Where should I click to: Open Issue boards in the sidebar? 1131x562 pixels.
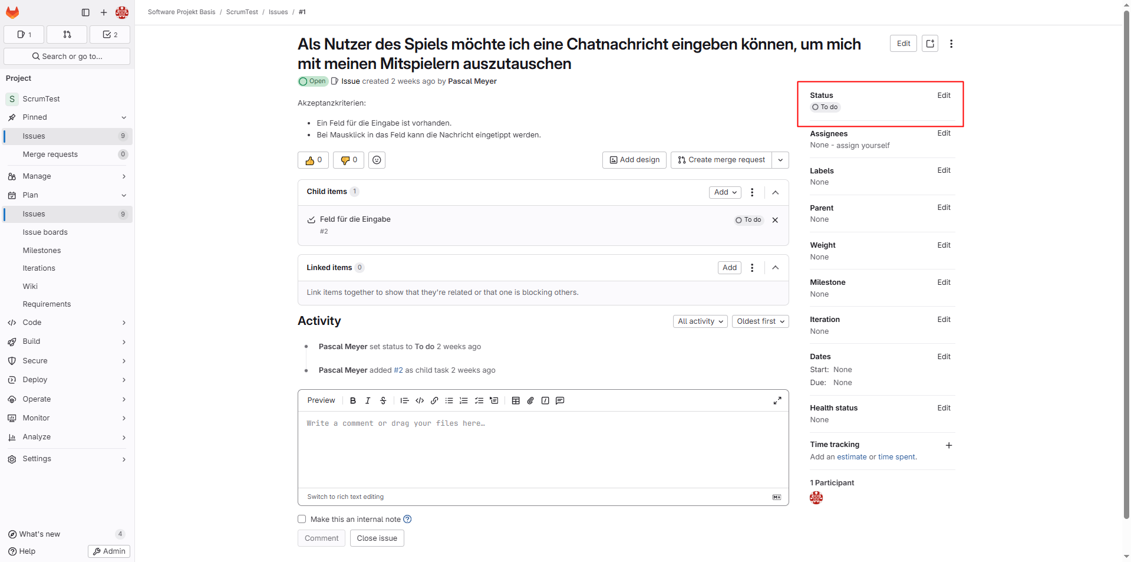(x=45, y=232)
